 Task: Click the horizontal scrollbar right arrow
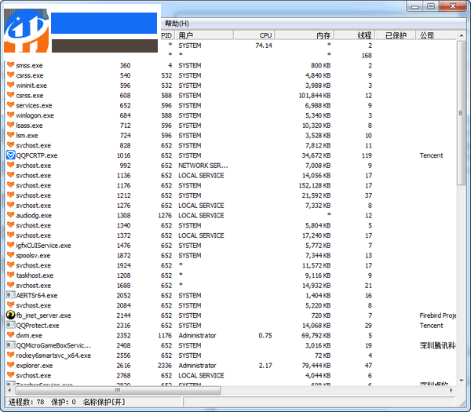tap(451, 390)
